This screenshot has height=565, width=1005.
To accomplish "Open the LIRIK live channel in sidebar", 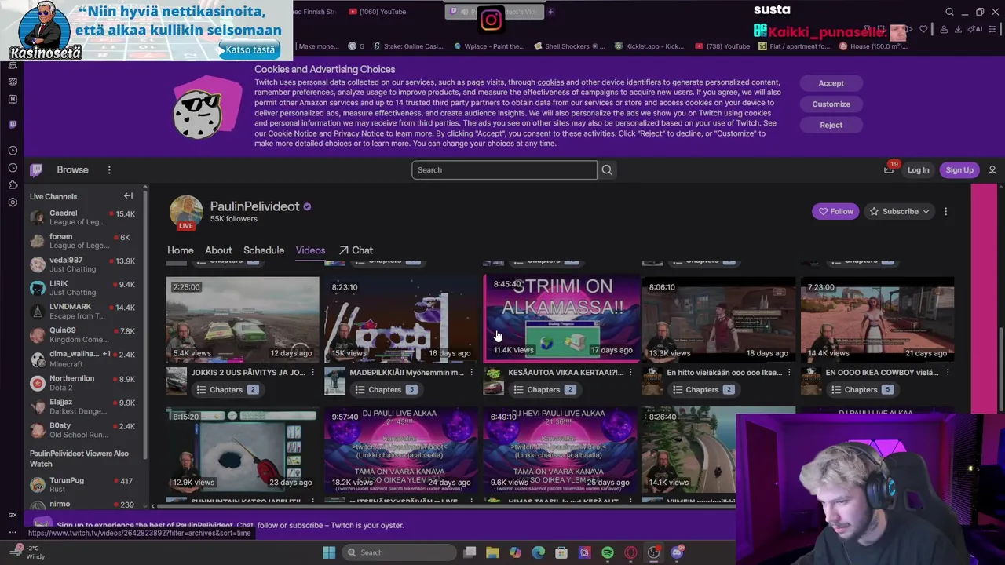I will (82, 288).
